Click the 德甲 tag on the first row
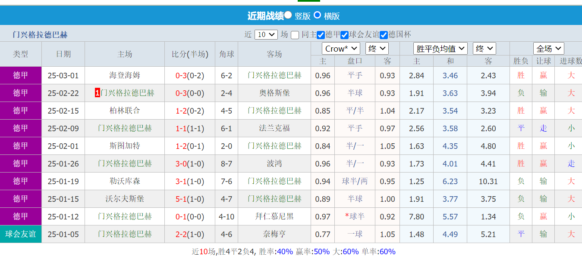Viewport: 582px width, 256px height. (x=19, y=75)
